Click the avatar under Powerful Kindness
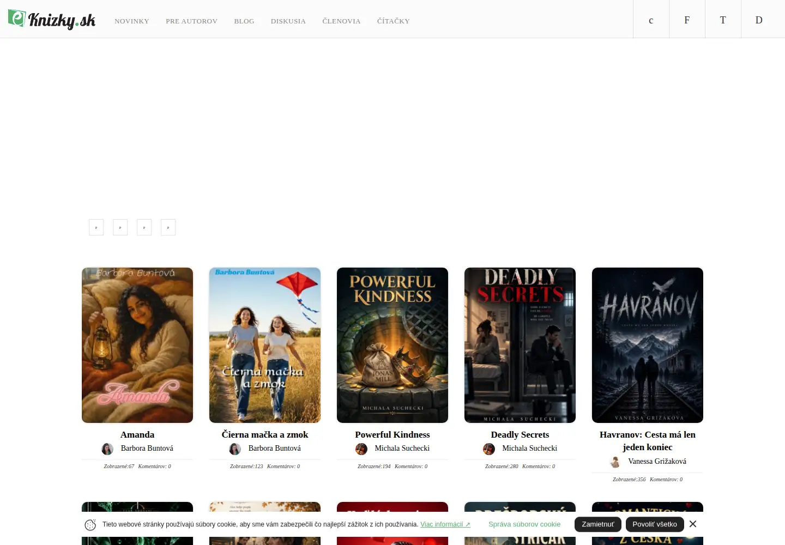The width and height of the screenshot is (785, 545). tap(361, 449)
